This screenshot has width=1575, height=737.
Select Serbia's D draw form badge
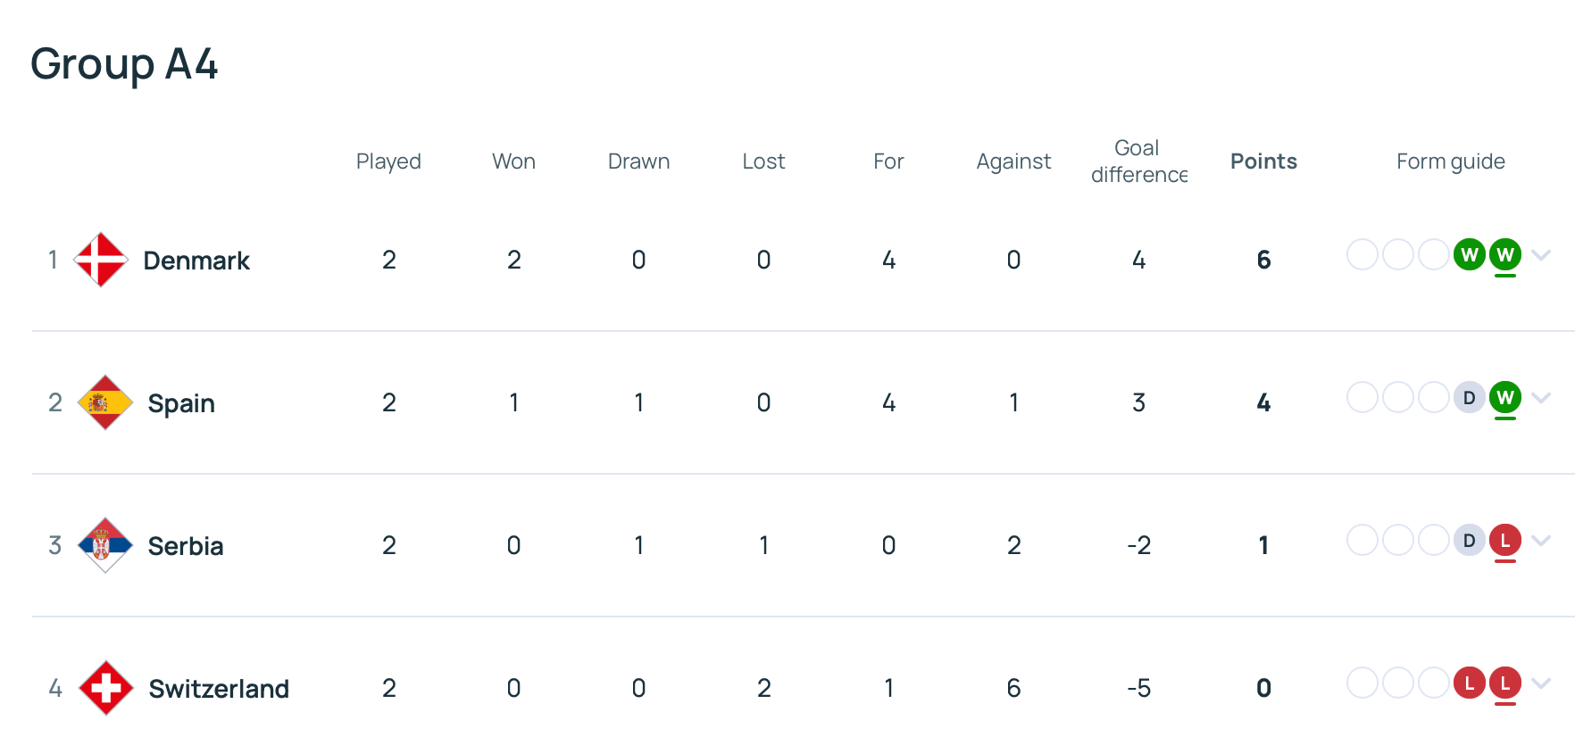pyautogui.click(x=1470, y=541)
